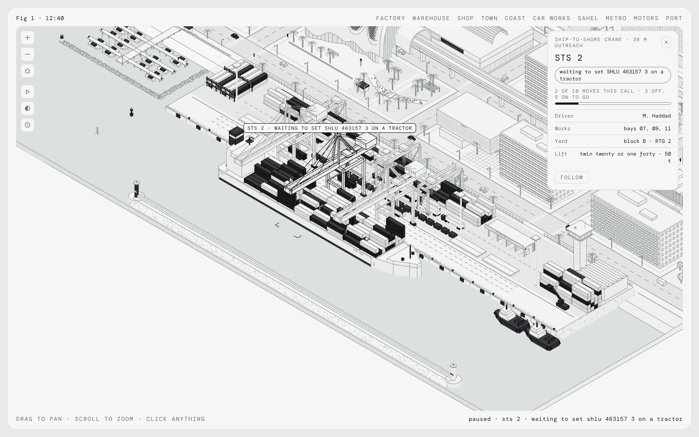Zoom out with the minus button

click(28, 54)
